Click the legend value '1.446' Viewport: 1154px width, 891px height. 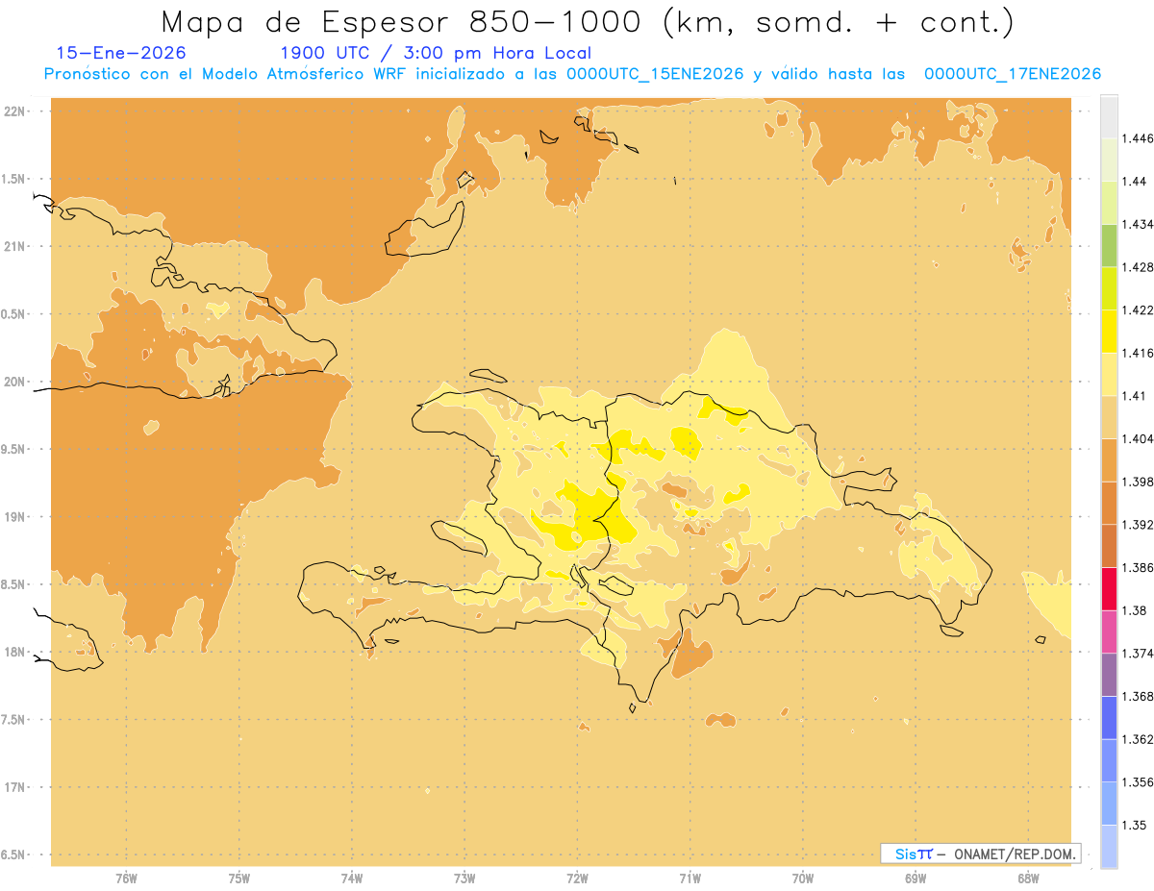1138,138
